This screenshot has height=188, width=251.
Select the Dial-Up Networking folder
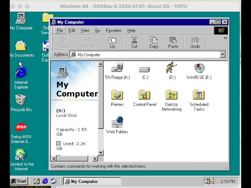coord(172,100)
